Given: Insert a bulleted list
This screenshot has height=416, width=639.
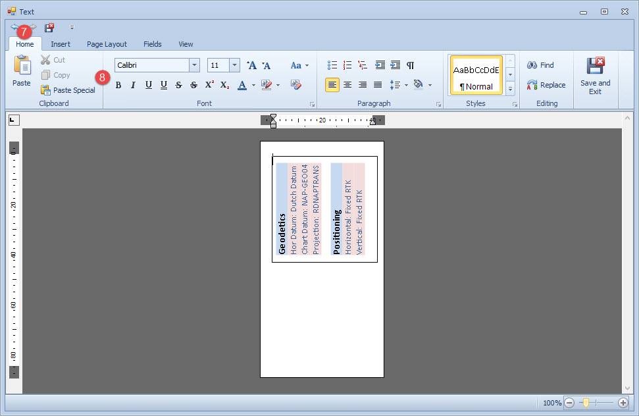Looking at the screenshot, I should point(332,65).
